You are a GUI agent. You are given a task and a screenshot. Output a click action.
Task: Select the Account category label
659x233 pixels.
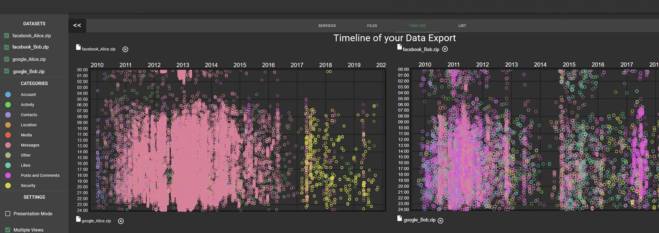[x=28, y=94]
